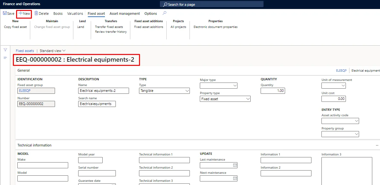Click the Model field
This screenshot has height=185, width=380.
pos(43,179)
